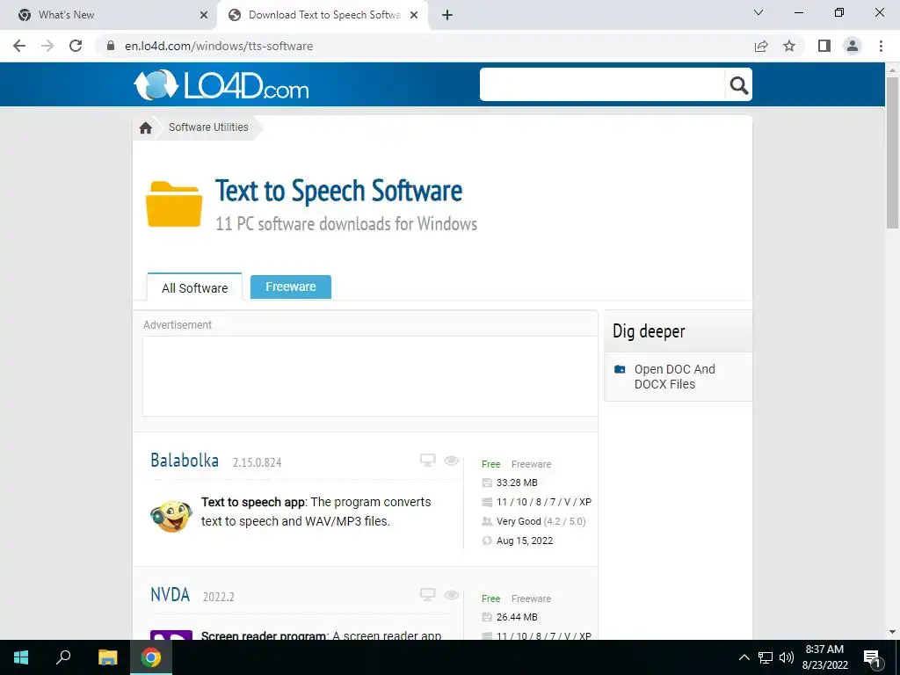
Task: Click the Balabolka version 2.15.0.824 text
Action: pyautogui.click(x=258, y=462)
